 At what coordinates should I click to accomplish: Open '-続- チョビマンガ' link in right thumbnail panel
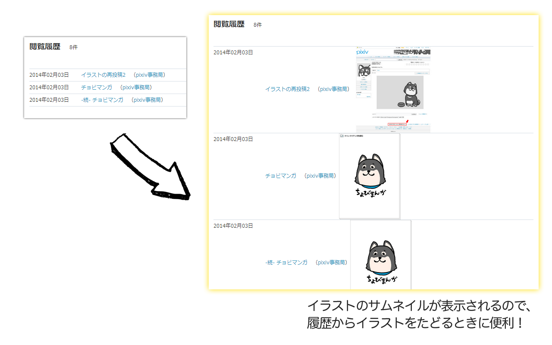(286, 262)
